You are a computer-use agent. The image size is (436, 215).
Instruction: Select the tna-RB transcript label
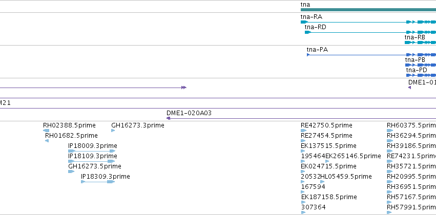click(x=414, y=37)
